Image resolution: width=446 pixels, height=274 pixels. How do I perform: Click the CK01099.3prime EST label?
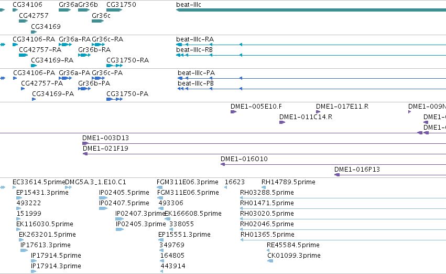tap(294, 256)
